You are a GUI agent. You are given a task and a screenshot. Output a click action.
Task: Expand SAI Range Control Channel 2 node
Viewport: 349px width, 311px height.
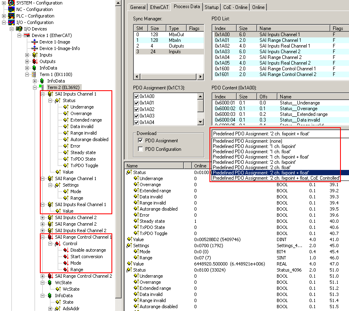tap(43, 276)
